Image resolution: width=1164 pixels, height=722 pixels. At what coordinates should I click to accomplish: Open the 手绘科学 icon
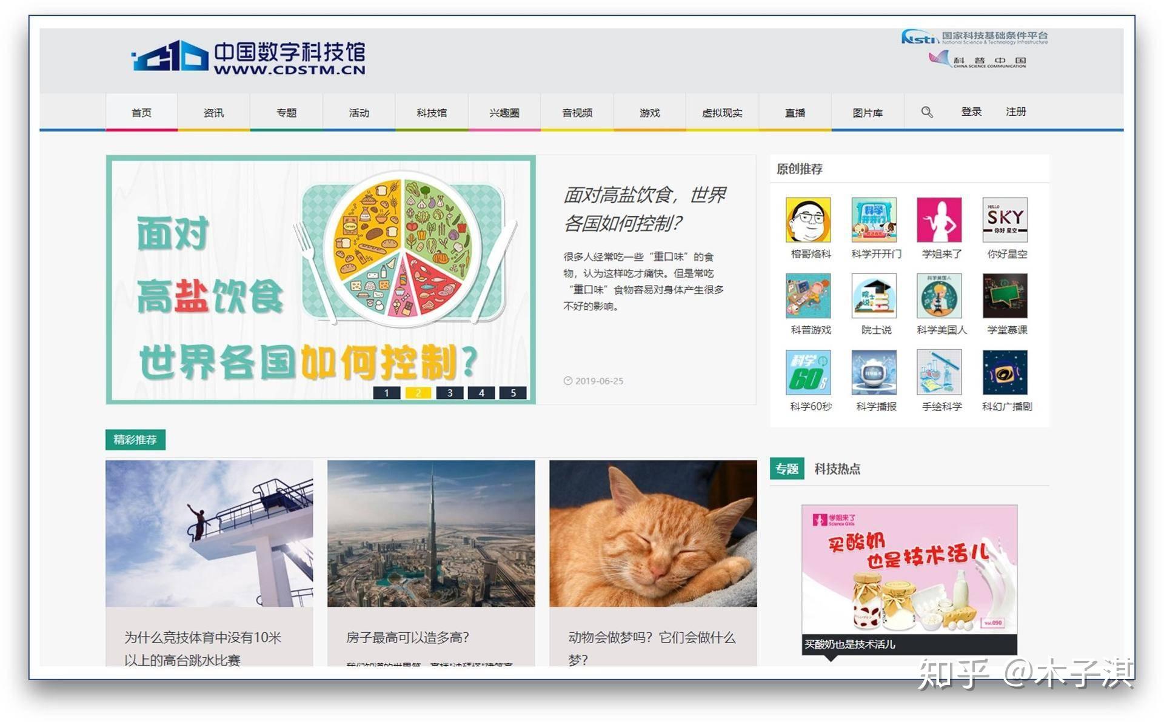point(939,372)
